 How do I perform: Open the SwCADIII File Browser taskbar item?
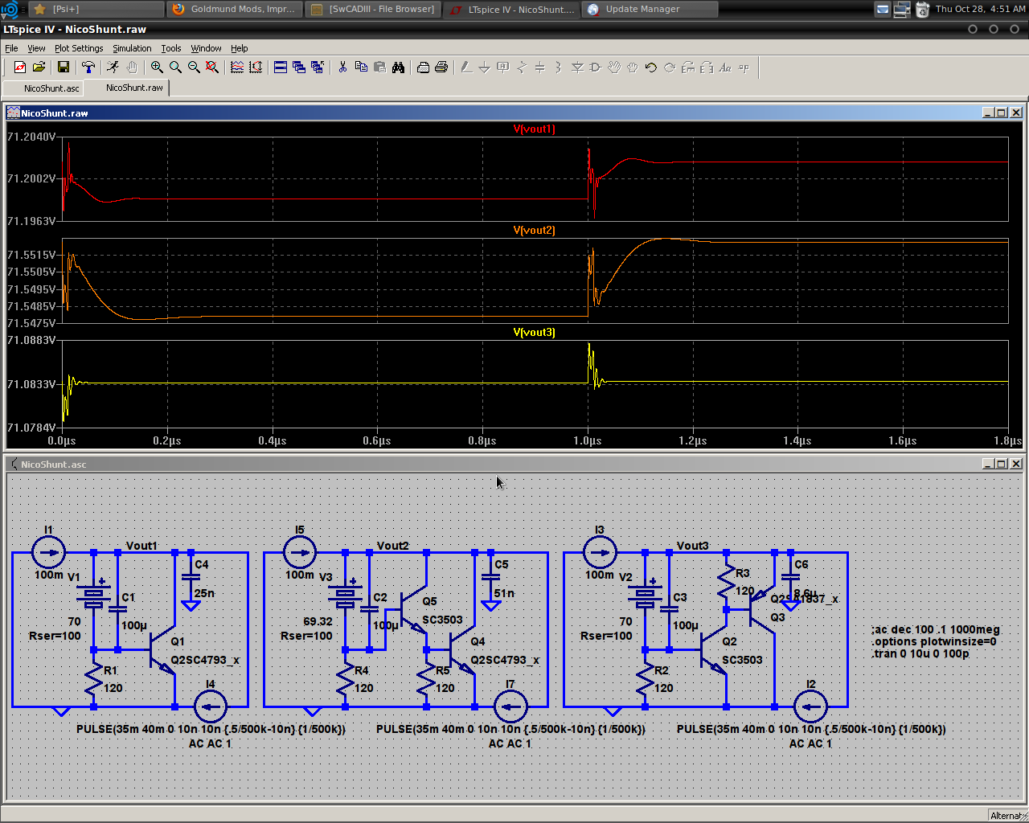pos(373,9)
